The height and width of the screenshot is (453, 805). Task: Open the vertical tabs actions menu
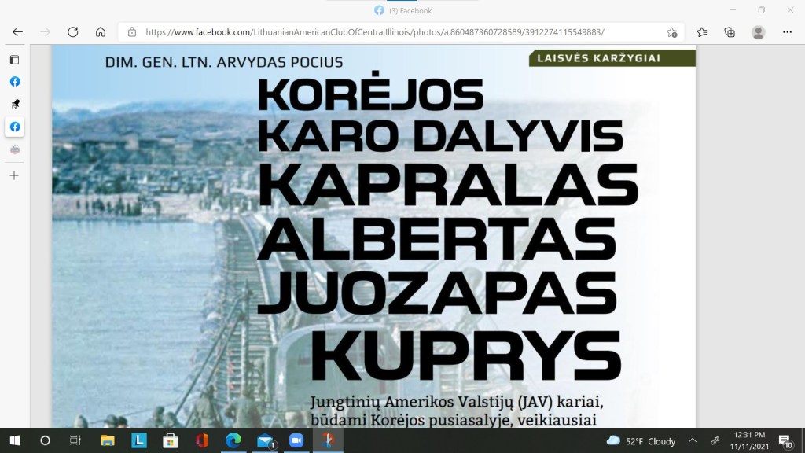click(14, 60)
